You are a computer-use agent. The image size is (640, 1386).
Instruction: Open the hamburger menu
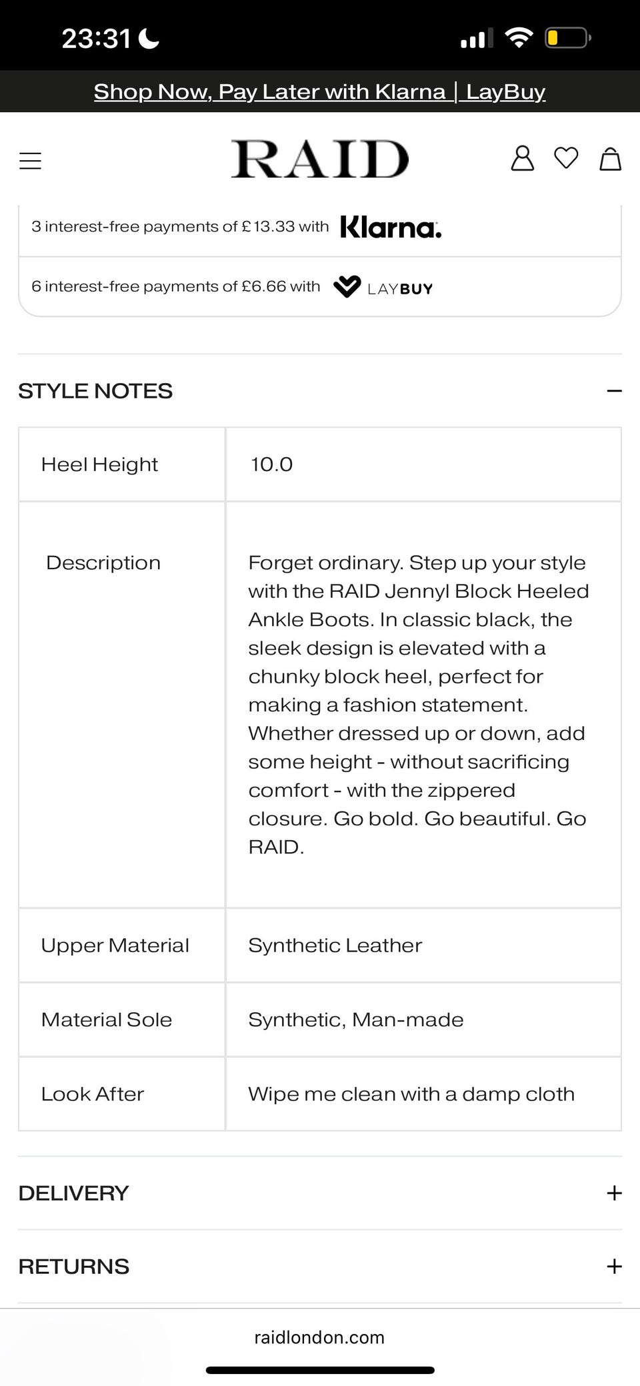click(30, 161)
